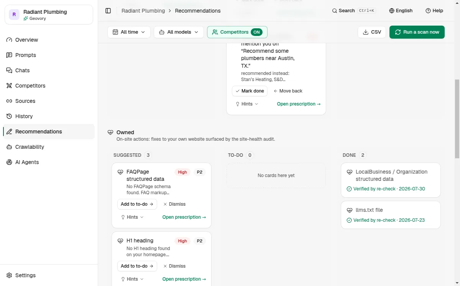
Task: Open the All time date range dropdown
Action: coord(129,32)
